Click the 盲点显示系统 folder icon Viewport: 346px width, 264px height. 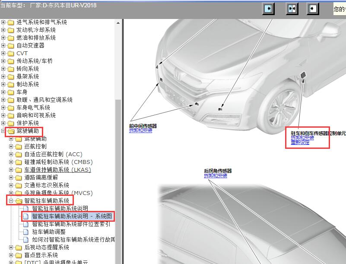click(19, 255)
